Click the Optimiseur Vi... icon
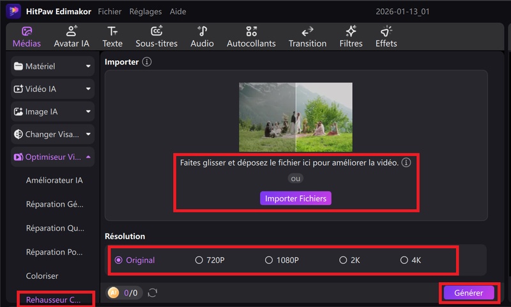The width and height of the screenshot is (511, 307). point(19,157)
